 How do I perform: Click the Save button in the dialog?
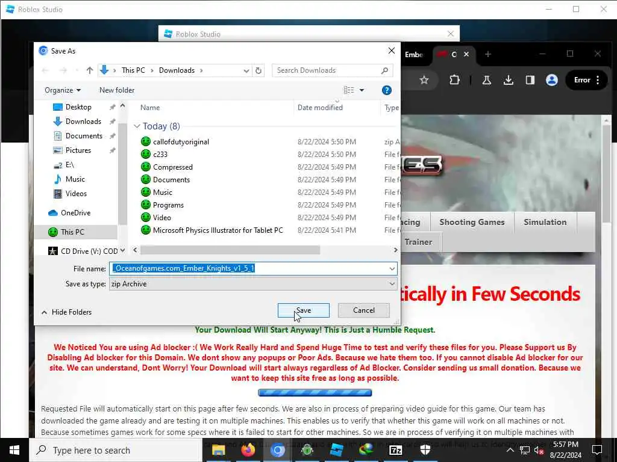[x=304, y=310]
